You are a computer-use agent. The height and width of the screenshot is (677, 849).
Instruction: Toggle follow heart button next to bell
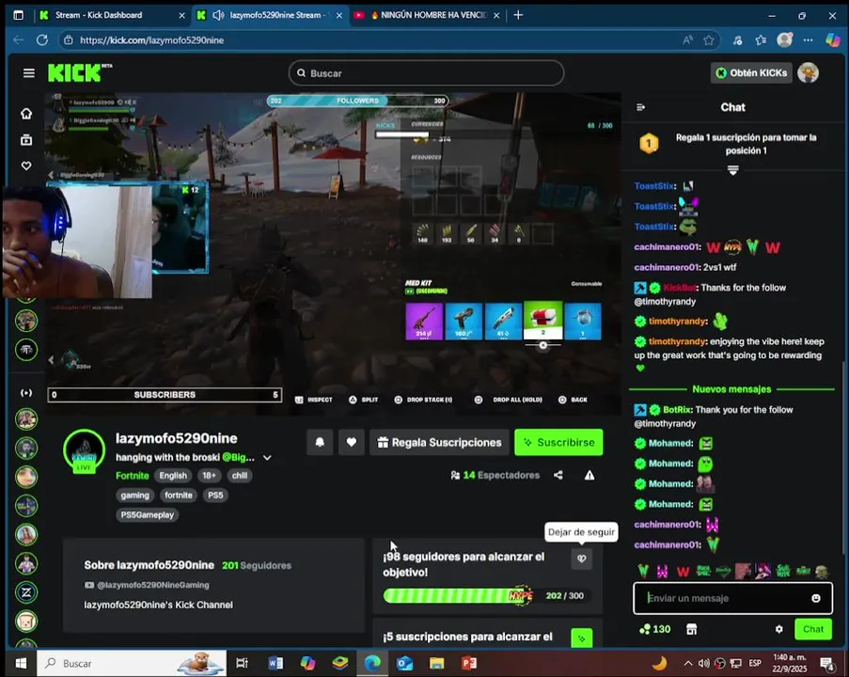coord(352,443)
